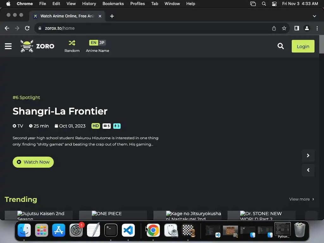Click the Login button
The image size is (324, 243).
[x=303, y=46]
